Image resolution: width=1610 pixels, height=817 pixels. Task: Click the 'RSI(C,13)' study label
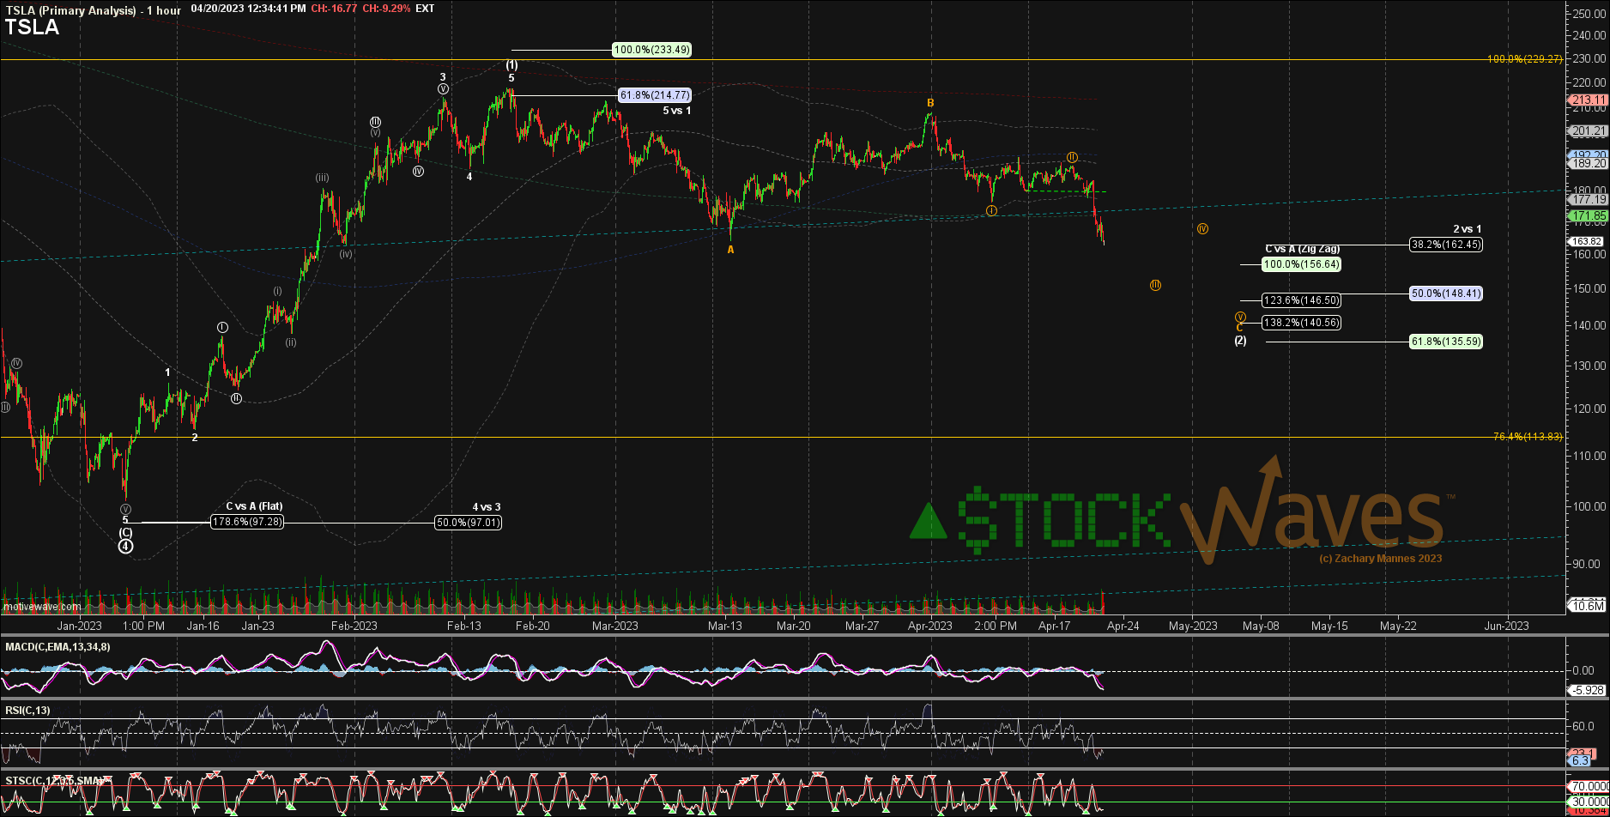(x=27, y=710)
